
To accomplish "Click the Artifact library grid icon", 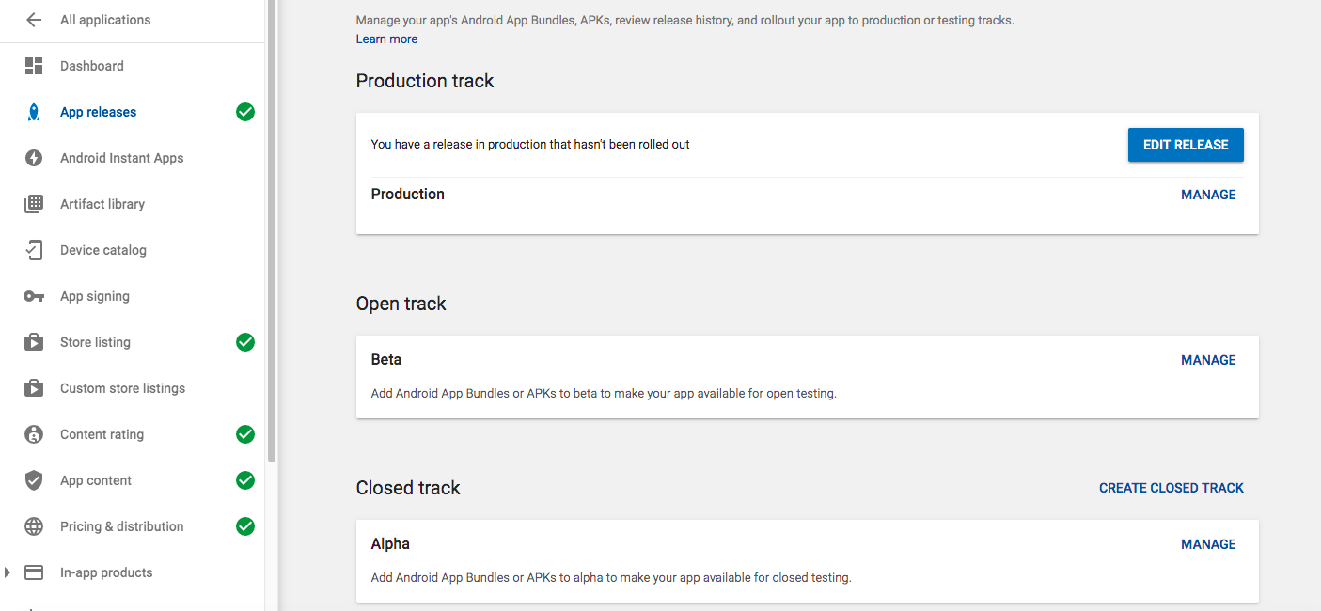I will click(x=34, y=204).
